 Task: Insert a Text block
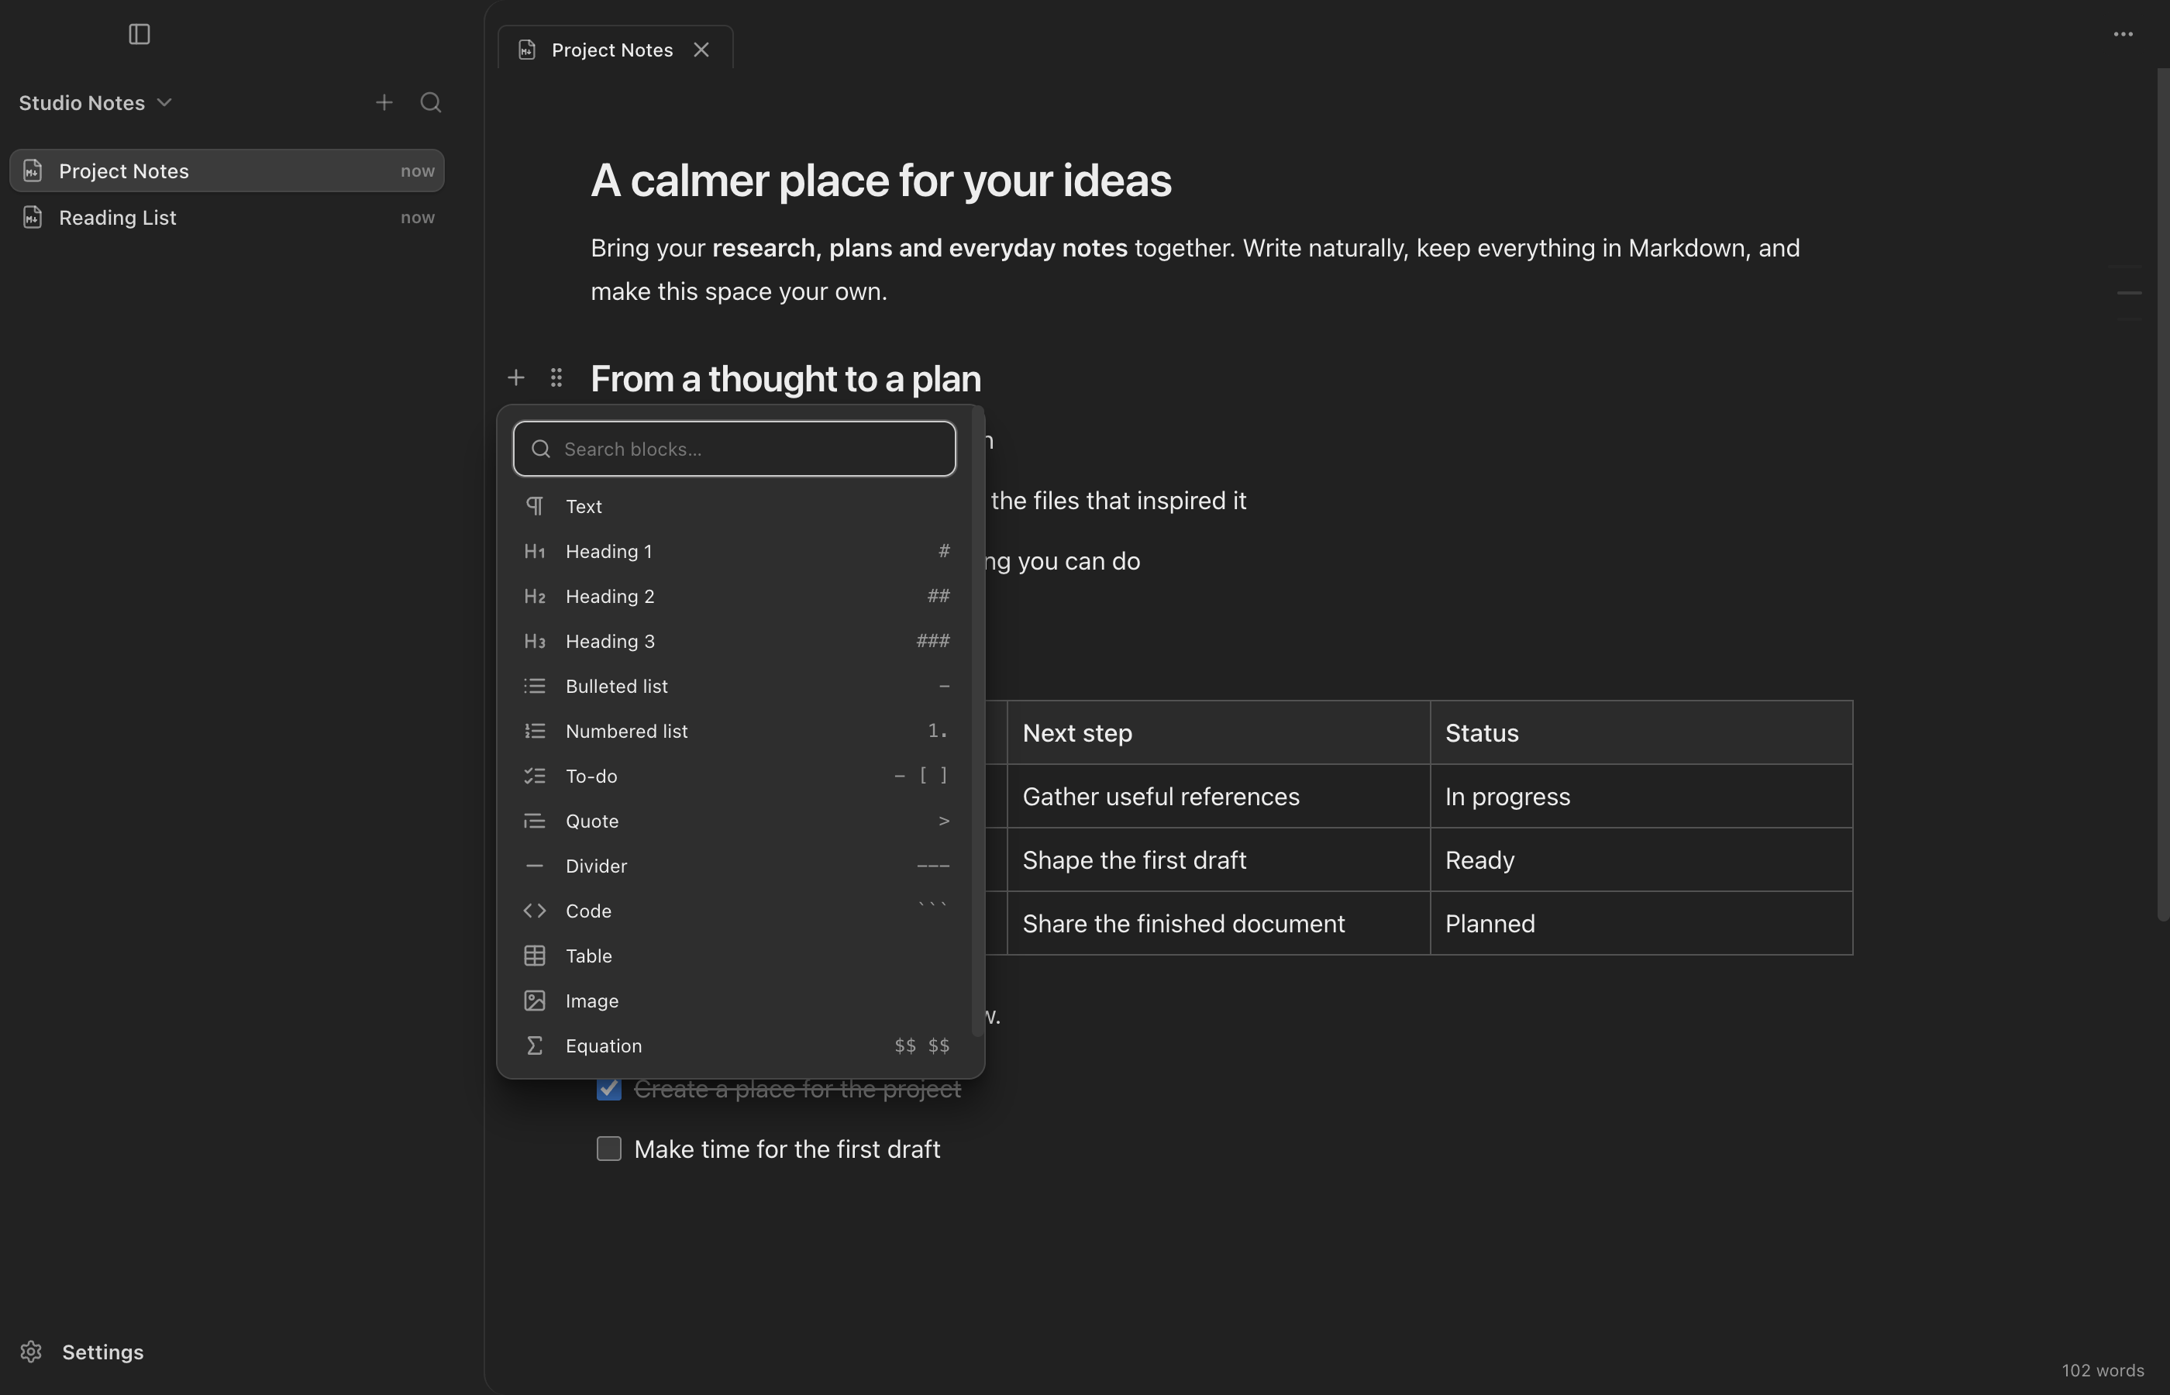click(735, 506)
